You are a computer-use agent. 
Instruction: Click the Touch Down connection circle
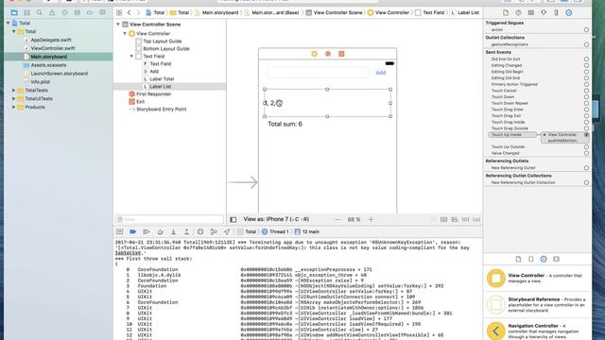pyautogui.click(x=586, y=97)
